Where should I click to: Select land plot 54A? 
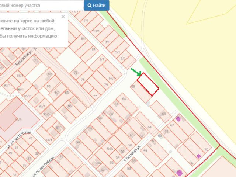[x=110, y=149]
